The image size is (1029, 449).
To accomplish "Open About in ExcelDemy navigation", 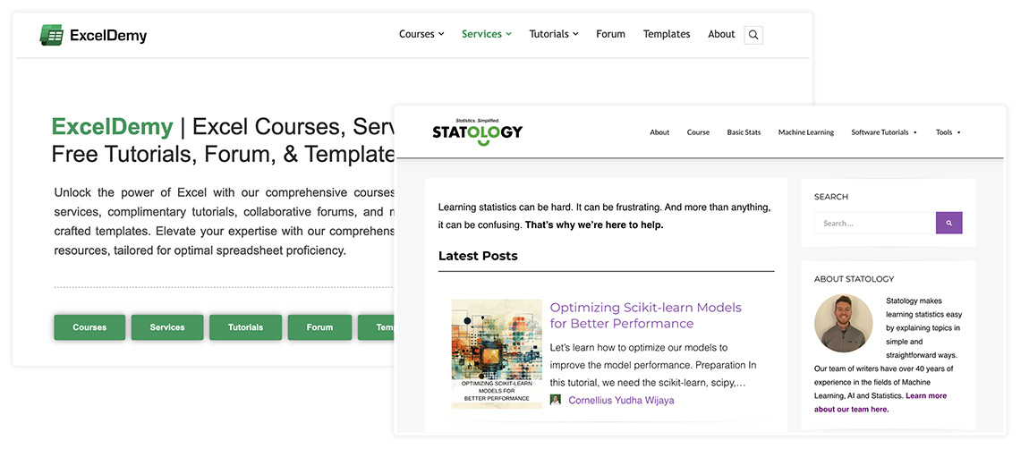I will 721,34.
